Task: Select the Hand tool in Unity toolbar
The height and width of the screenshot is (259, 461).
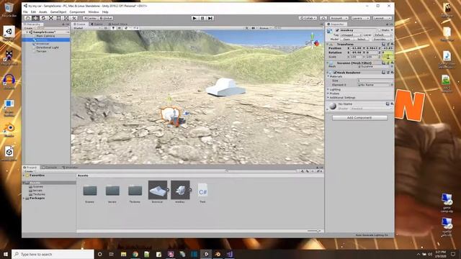Action: [x=27, y=18]
